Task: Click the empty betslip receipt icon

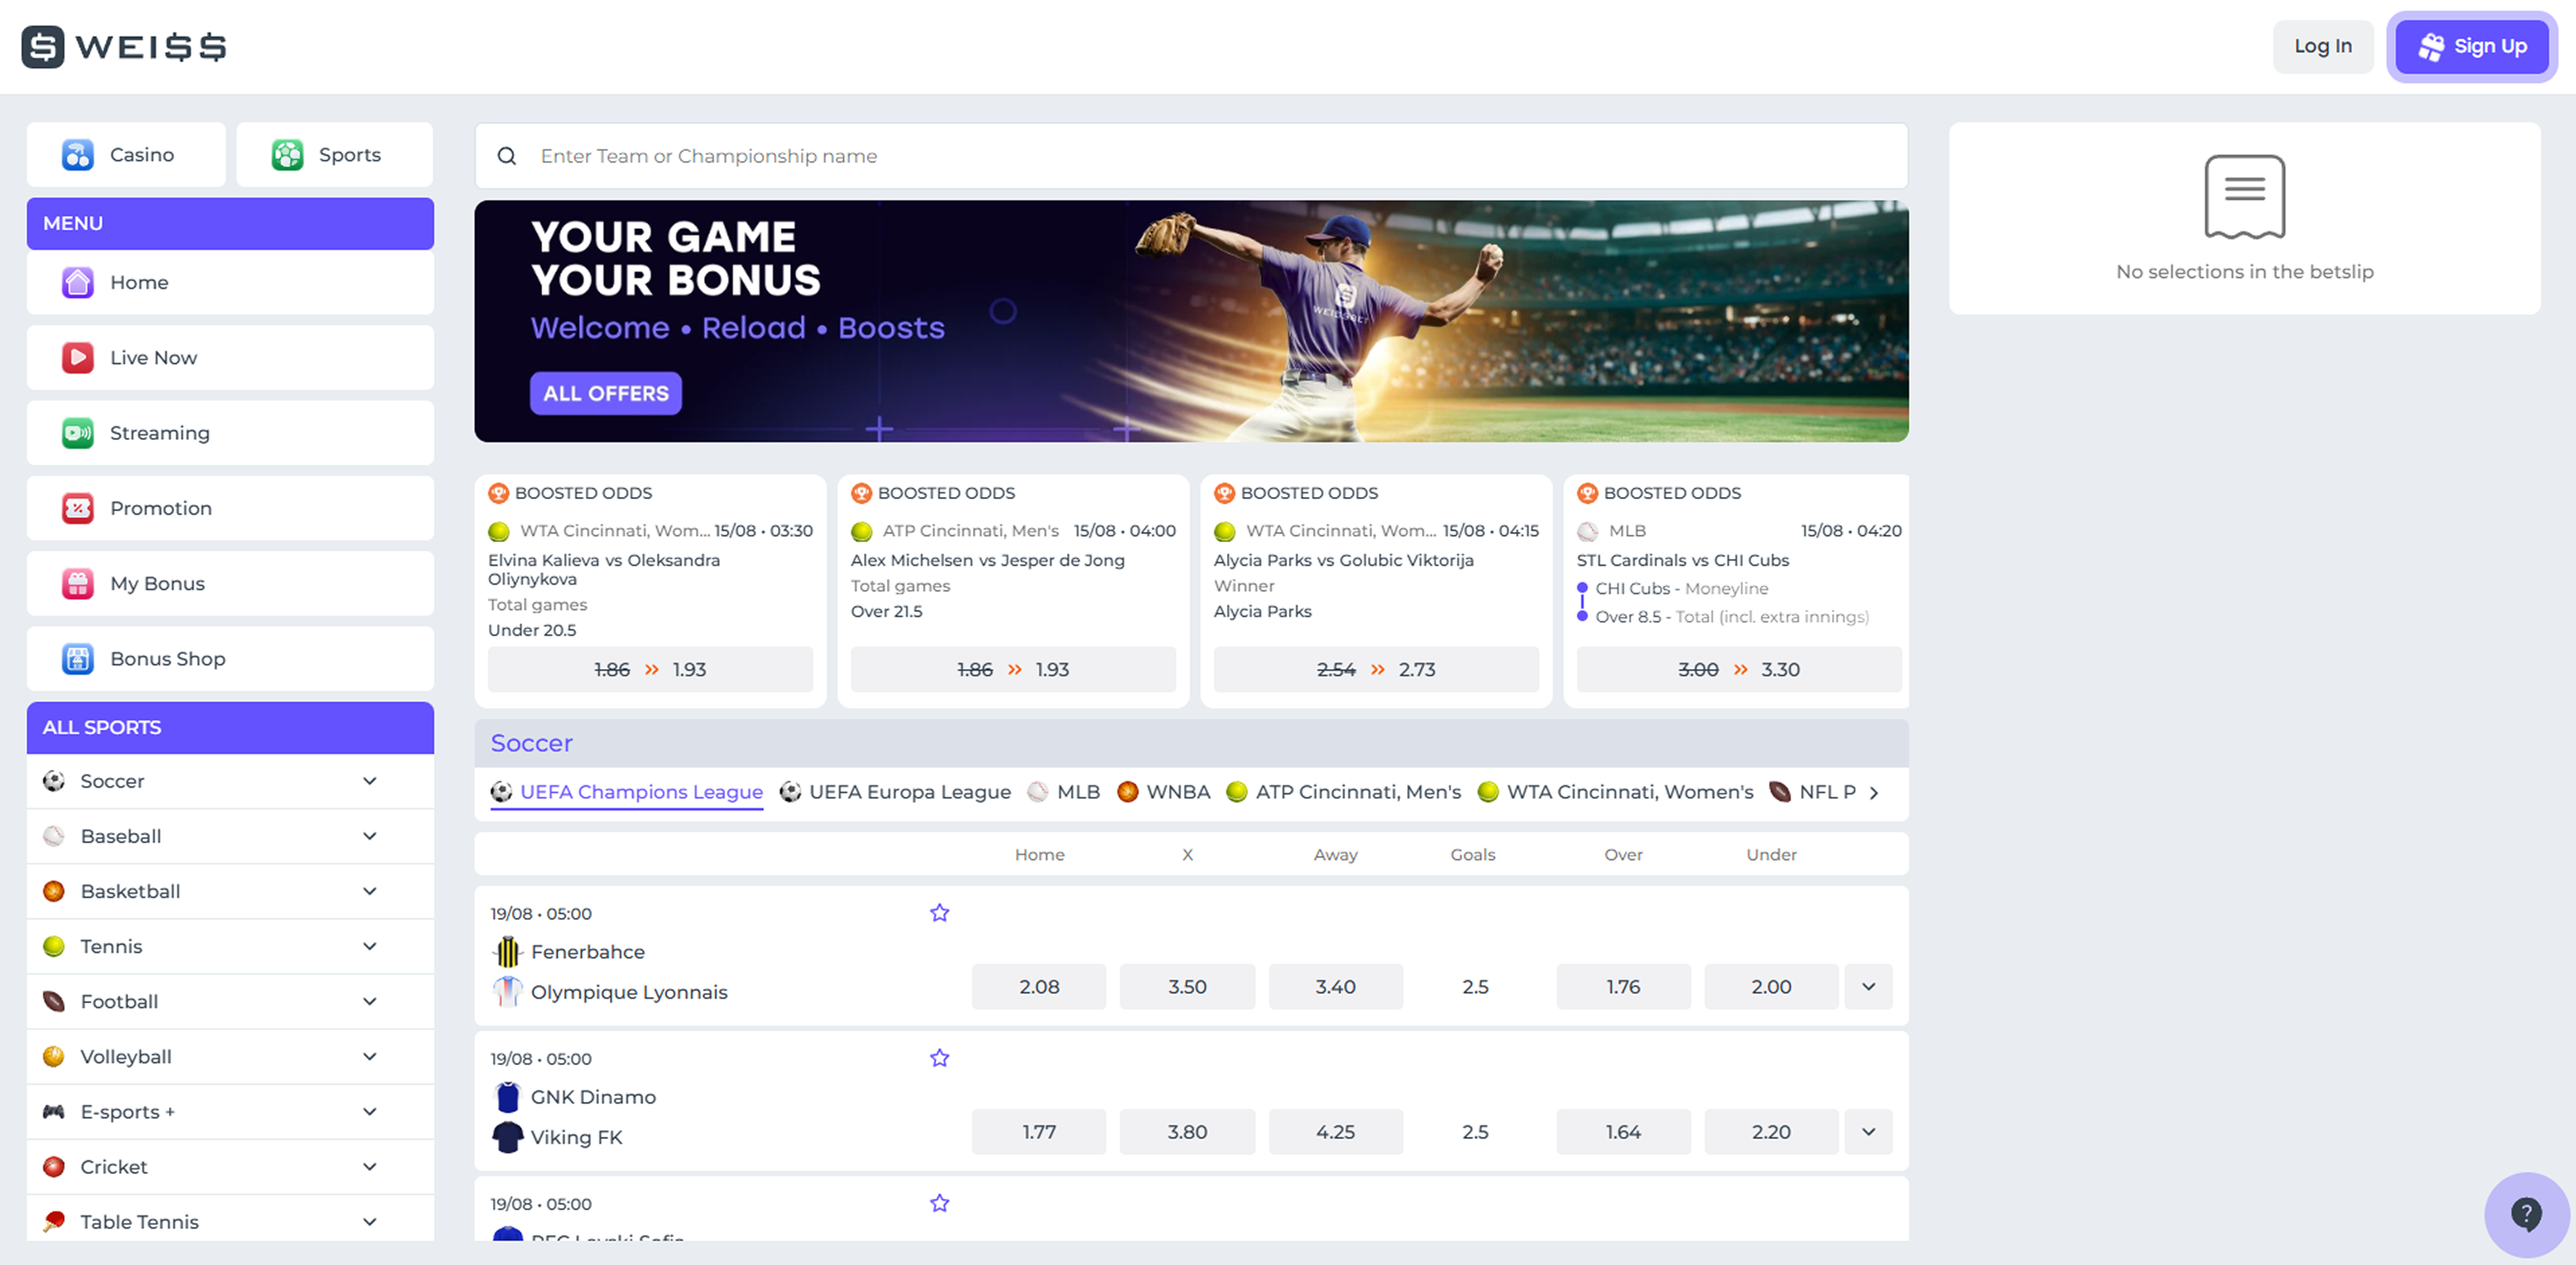Action: [x=2244, y=197]
